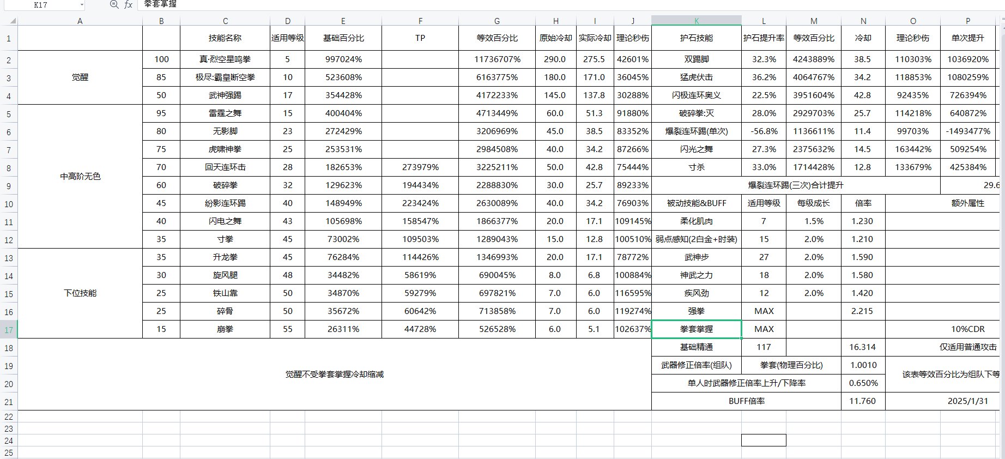Click the 单次提升 header cell
Viewport: 1005px width, 459px height.
(968, 38)
